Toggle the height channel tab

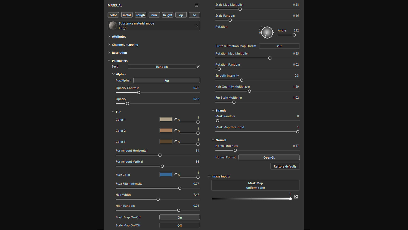[x=168, y=15]
